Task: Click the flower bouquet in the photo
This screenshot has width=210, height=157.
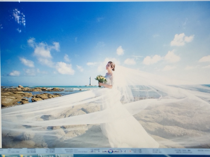Action: pos(101,79)
